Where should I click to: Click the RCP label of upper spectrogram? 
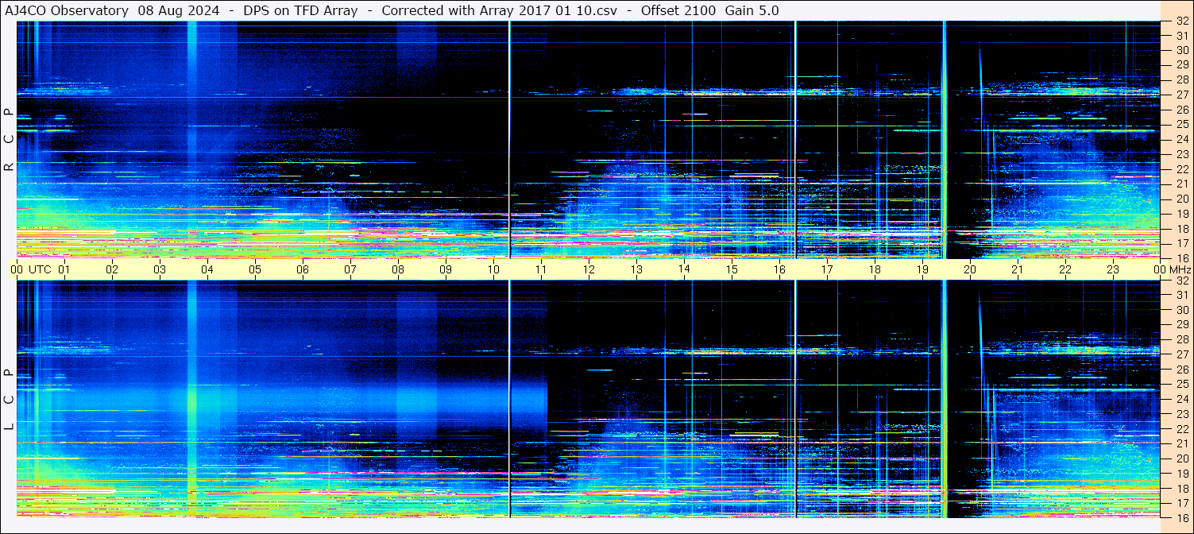9,140
